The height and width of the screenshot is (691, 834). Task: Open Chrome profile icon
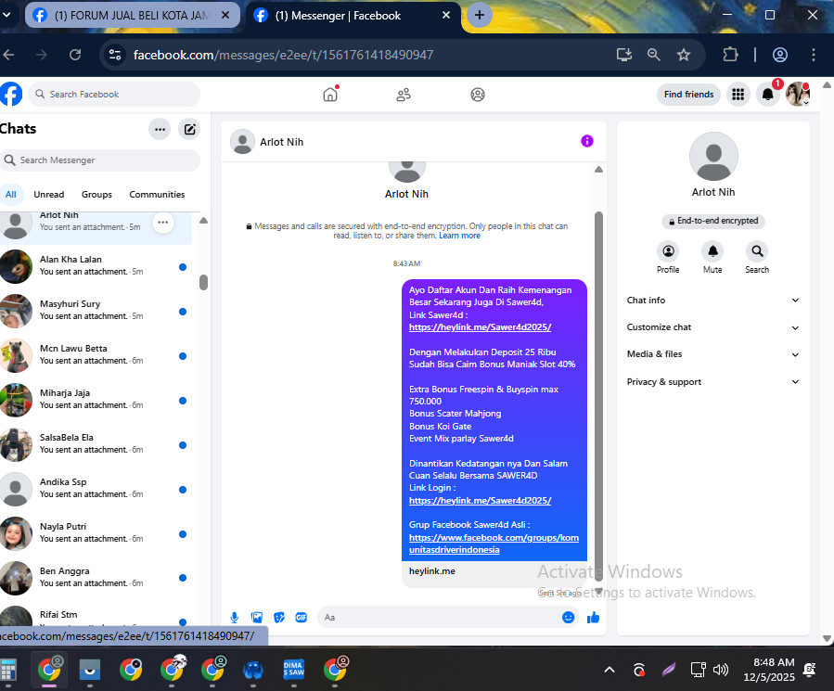point(780,55)
